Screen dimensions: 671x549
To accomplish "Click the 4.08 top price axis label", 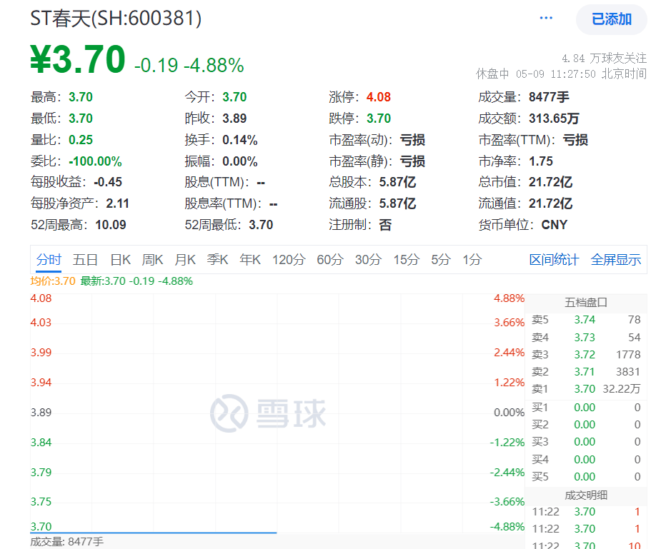I will tap(41, 298).
